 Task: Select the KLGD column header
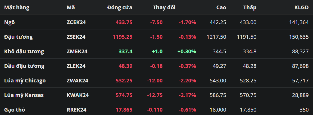(x=301, y=7)
